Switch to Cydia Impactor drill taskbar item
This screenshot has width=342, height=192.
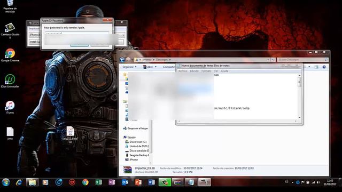click(204, 182)
